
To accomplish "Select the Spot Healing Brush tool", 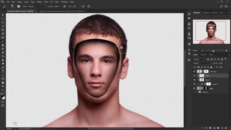I will pos(3,38).
